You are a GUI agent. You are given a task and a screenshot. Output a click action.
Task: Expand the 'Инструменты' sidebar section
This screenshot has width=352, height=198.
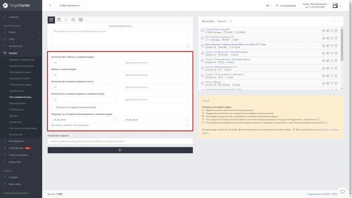pyautogui.click(x=21, y=141)
